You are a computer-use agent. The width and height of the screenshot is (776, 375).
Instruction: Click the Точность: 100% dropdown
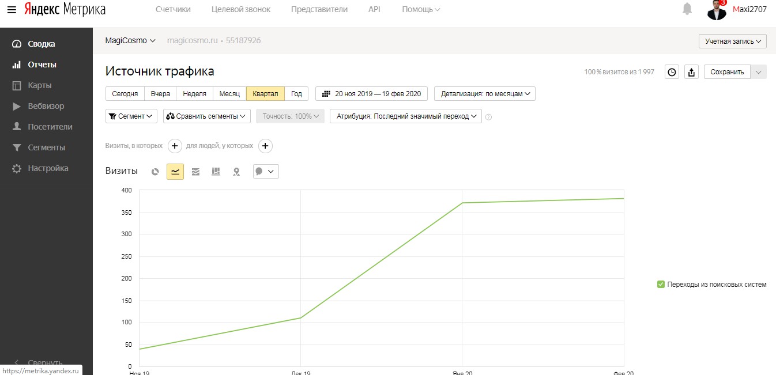291,116
